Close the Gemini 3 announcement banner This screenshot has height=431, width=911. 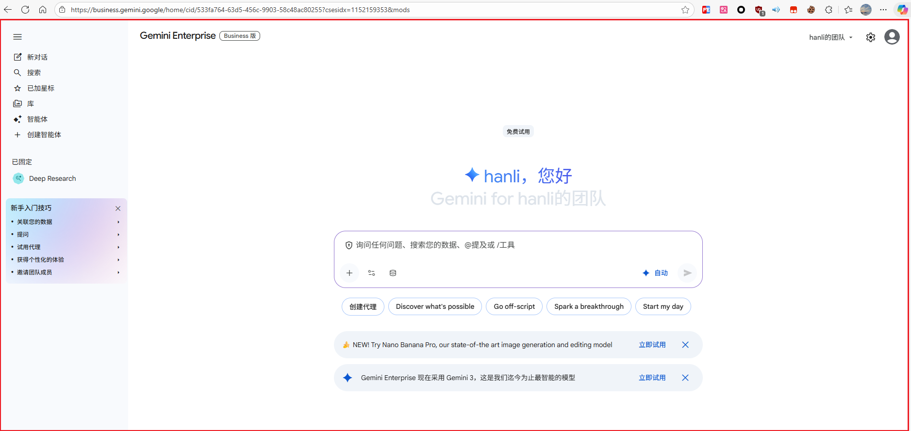(685, 378)
